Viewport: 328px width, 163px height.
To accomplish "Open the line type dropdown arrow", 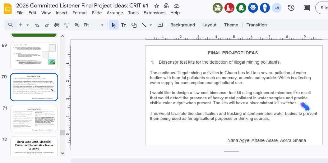I will point(151,25).
